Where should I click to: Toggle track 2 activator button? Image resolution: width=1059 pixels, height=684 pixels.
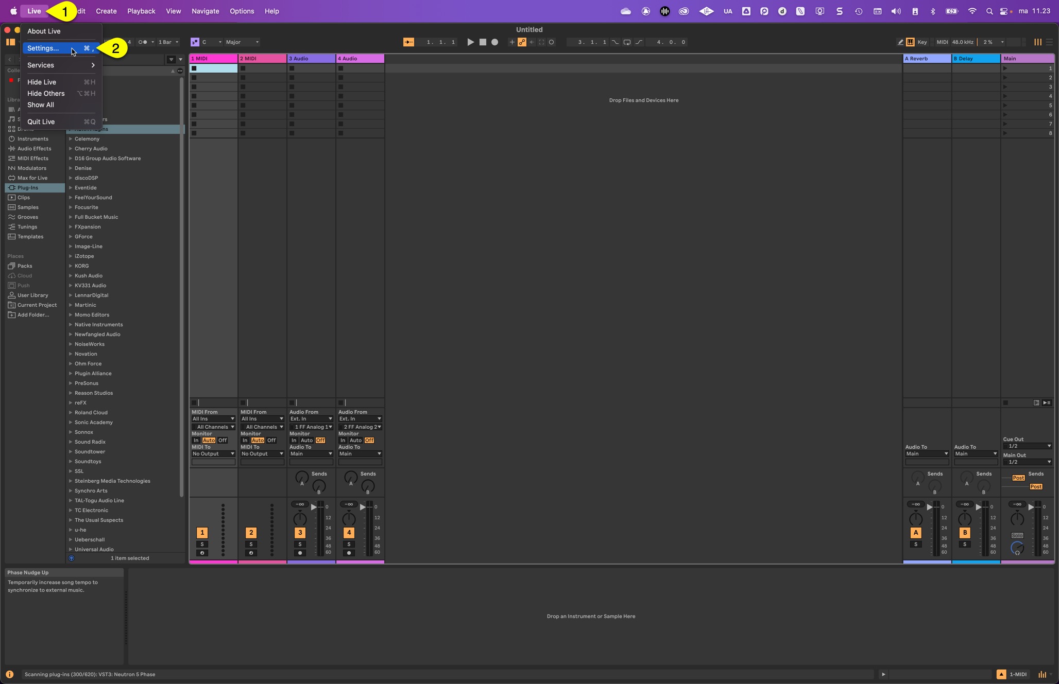[x=251, y=533]
